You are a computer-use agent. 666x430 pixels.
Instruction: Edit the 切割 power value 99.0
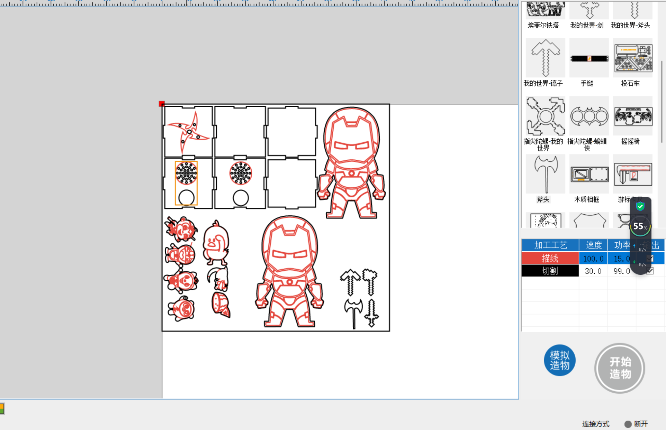[621, 271]
